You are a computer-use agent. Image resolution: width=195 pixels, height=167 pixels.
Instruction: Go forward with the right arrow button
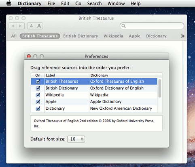coord(21,26)
